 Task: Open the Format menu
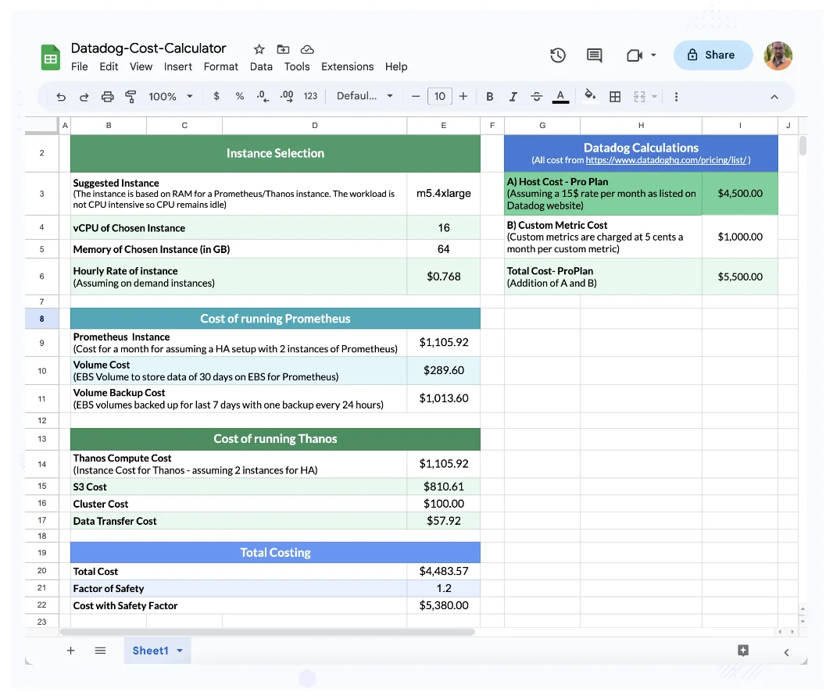pos(221,66)
